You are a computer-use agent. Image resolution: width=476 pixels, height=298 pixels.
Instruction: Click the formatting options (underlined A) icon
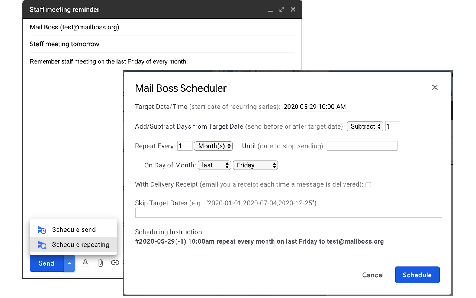[x=85, y=263]
